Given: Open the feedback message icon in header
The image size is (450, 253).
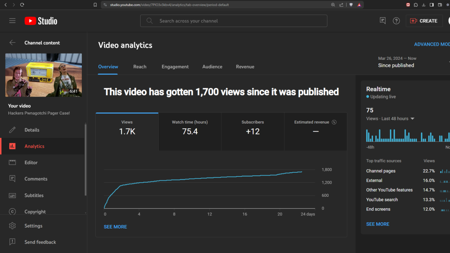Looking at the screenshot, I should pos(383,21).
